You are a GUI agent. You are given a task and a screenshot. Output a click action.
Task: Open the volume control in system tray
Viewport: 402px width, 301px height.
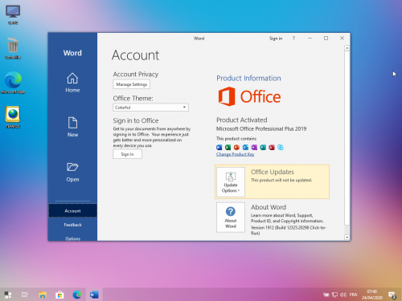(343, 295)
